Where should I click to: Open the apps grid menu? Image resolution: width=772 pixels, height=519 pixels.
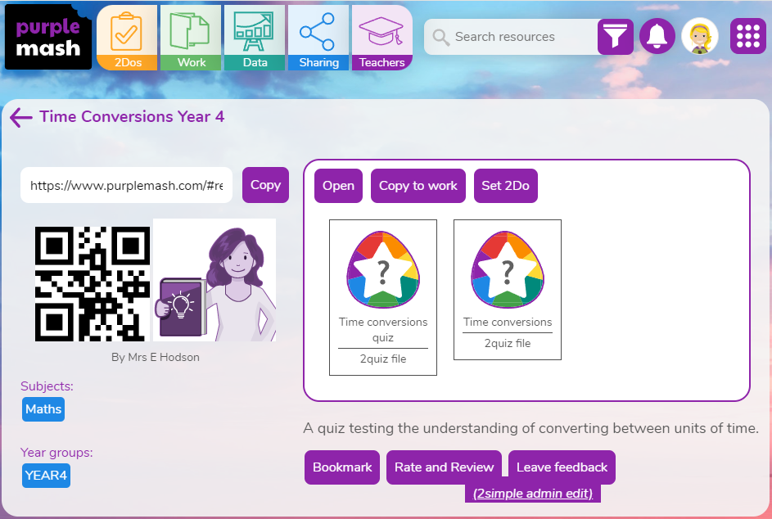coord(747,36)
